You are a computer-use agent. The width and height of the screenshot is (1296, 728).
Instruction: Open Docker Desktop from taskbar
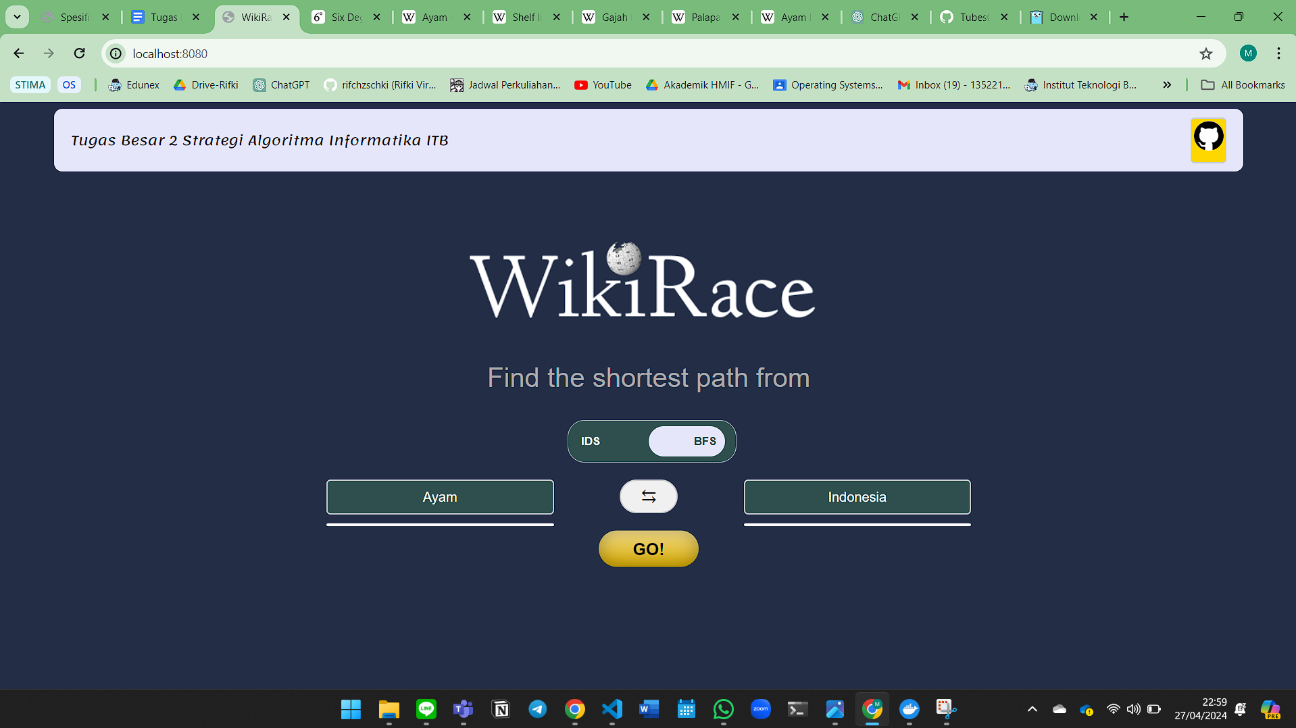(909, 709)
